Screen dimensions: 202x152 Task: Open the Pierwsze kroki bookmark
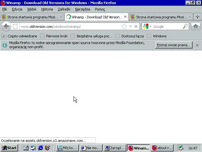(x=54, y=36)
